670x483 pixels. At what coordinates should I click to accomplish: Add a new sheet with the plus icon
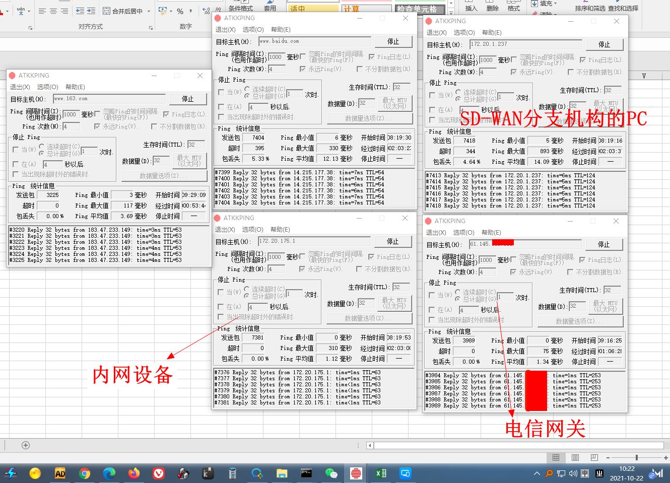(26, 445)
